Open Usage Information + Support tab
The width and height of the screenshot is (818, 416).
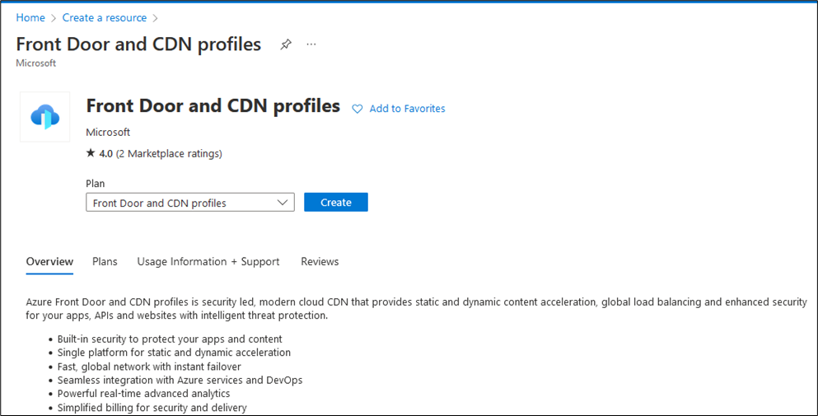tap(208, 261)
